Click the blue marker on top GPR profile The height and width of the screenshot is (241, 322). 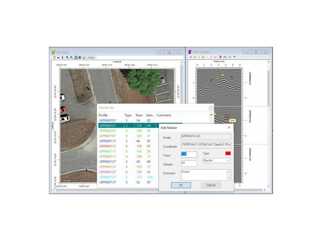[232, 77]
